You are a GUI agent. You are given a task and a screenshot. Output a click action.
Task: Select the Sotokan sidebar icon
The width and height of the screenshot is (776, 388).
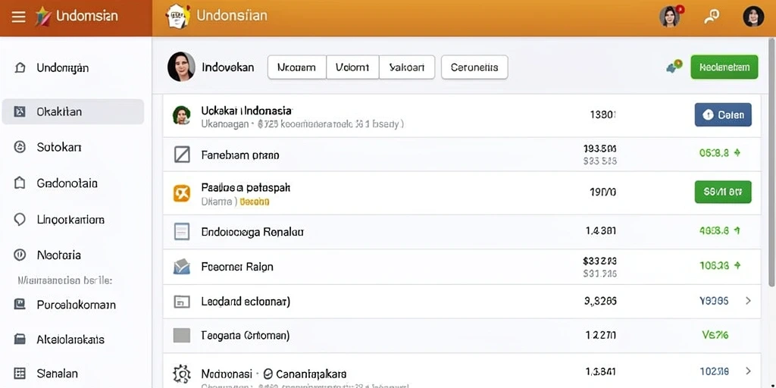point(20,147)
